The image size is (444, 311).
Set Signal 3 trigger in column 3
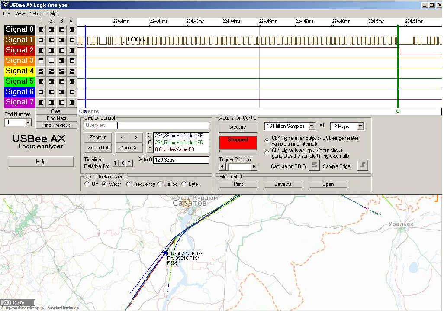(62, 61)
